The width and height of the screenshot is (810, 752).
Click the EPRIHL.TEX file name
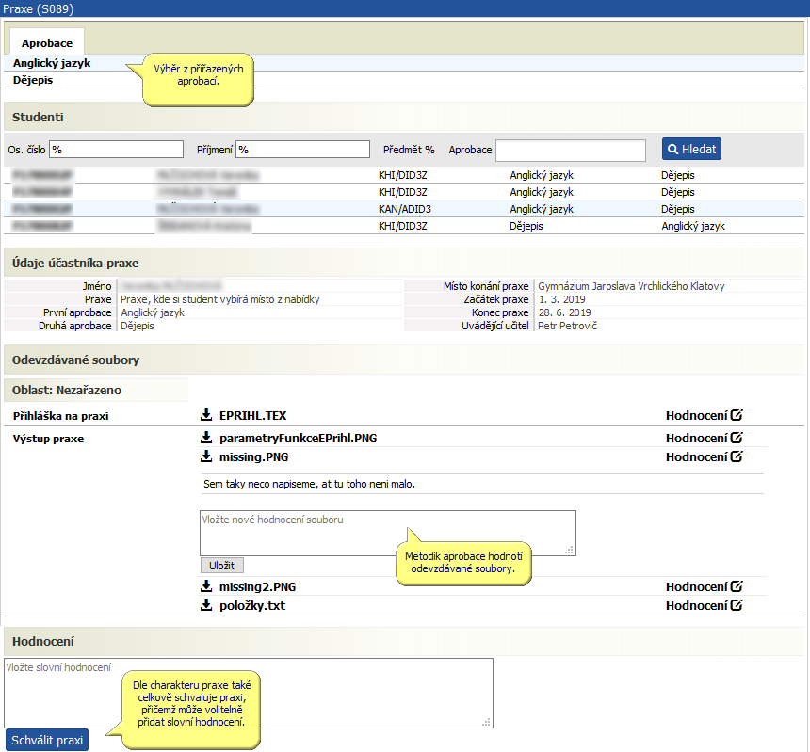click(252, 415)
